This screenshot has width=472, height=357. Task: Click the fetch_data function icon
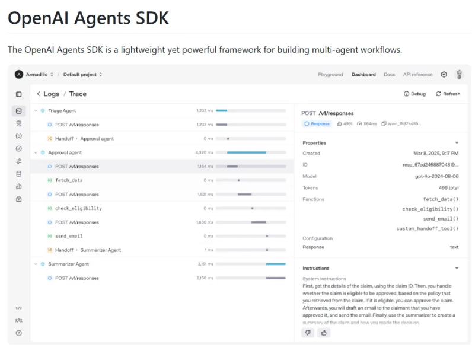50,180
